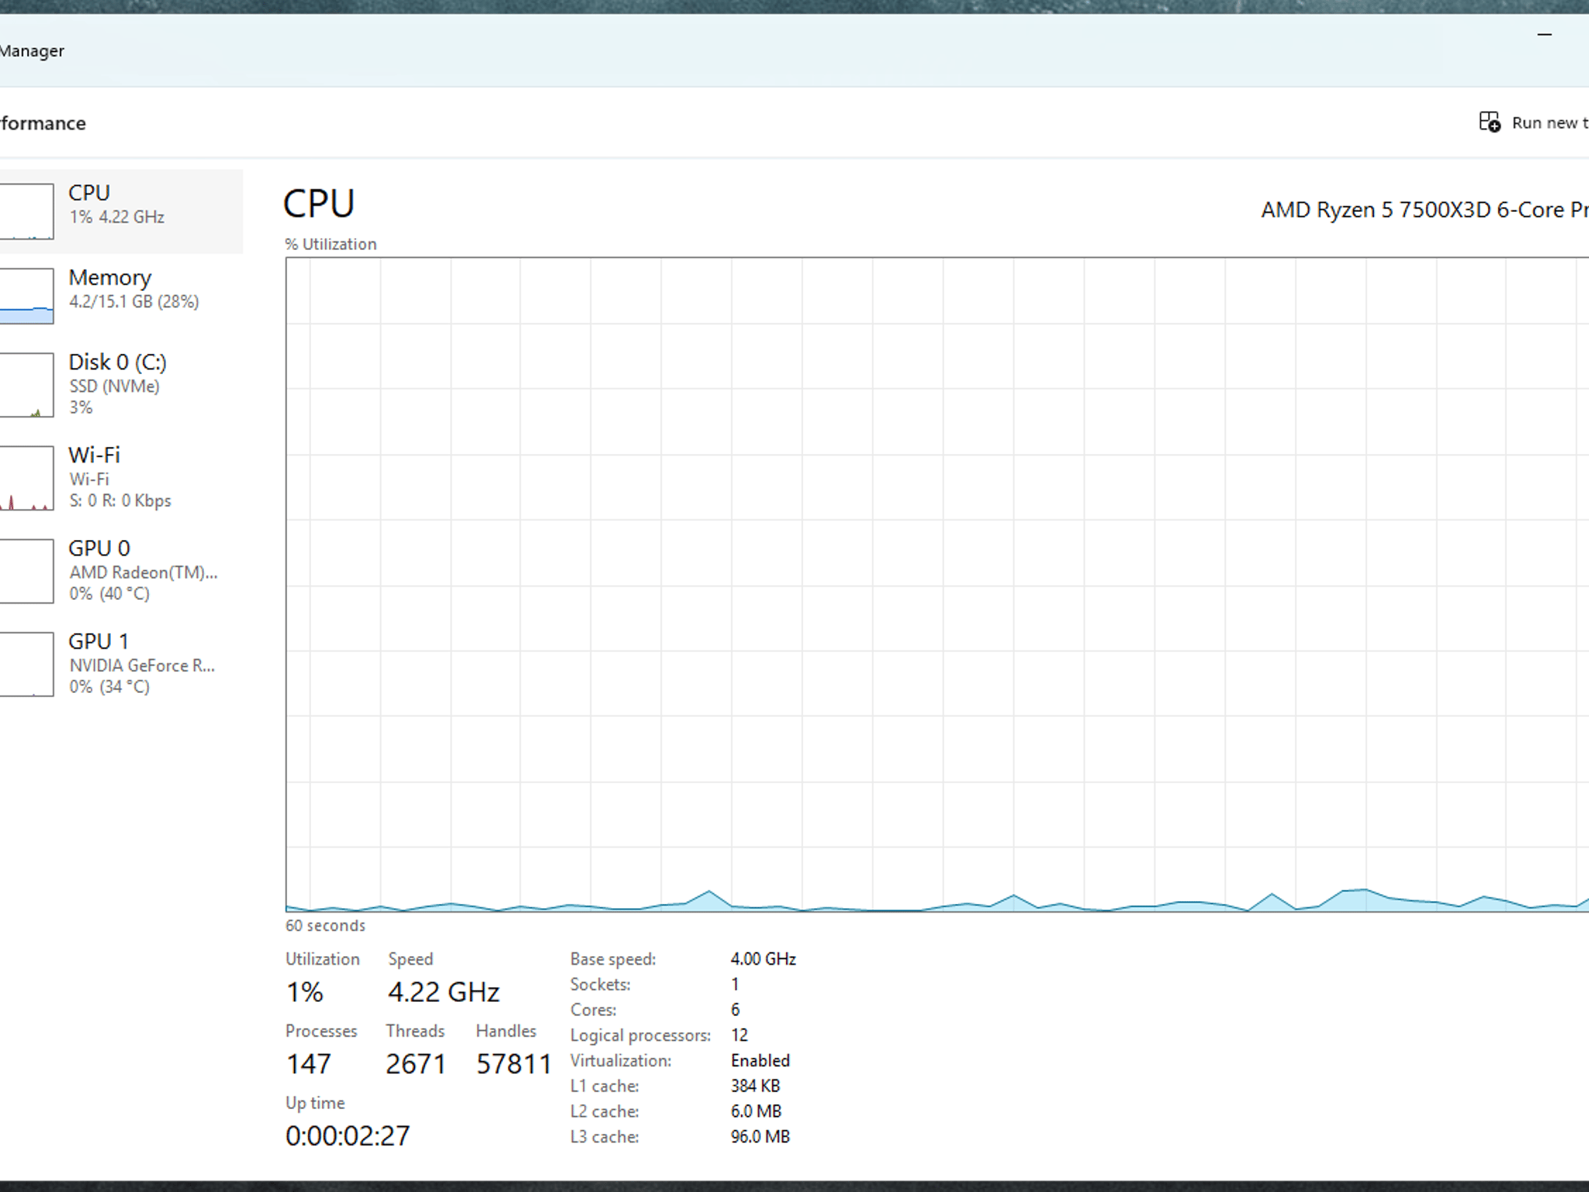Open the Wi-Fi mini graph thumbnail

26,478
